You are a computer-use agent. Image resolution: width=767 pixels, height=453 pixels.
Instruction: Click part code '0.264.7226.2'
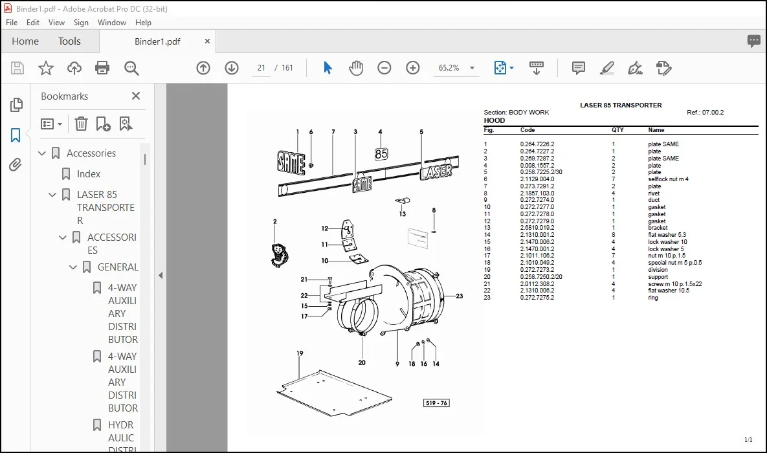pyautogui.click(x=537, y=144)
